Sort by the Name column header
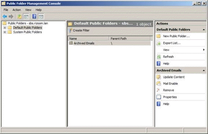208x134 pixels. 88,38
